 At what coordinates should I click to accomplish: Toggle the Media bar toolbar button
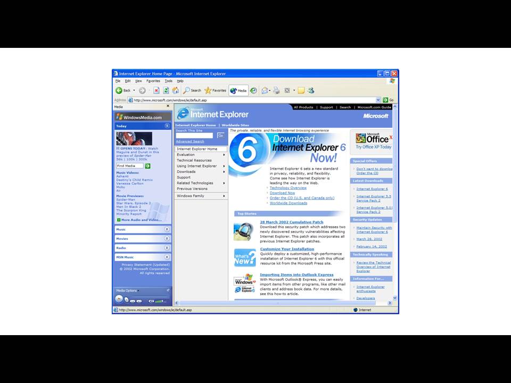pos(238,90)
